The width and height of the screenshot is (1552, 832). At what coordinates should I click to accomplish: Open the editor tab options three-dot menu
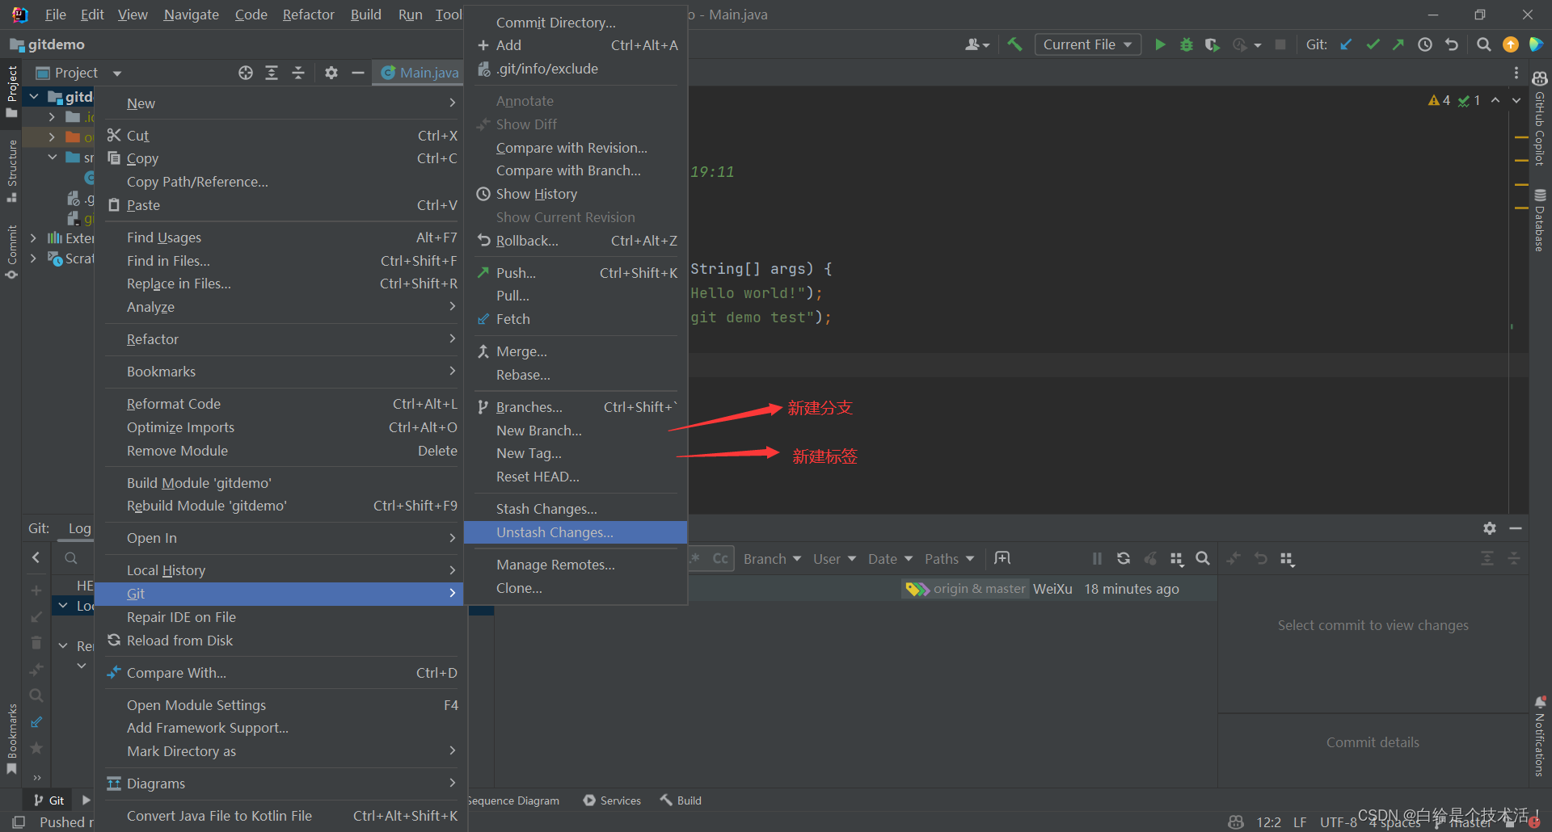pos(1516,73)
